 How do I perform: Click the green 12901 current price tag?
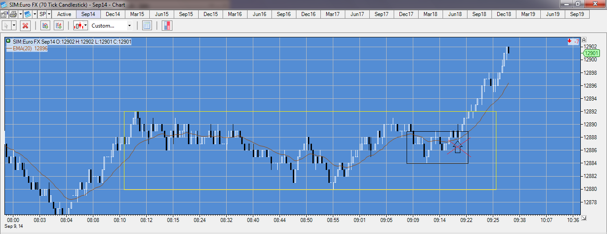pos(591,53)
